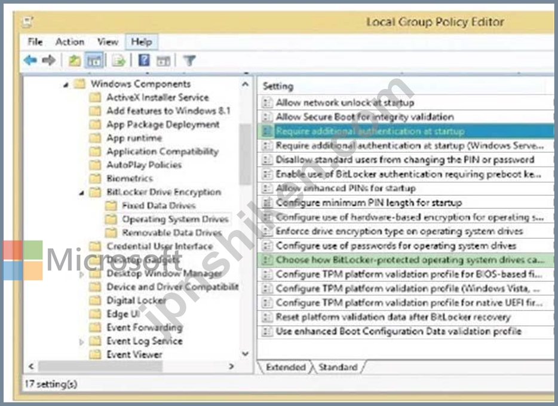The width and height of the screenshot is (558, 406).
Task: Switch to the Standard tab
Action: point(338,367)
